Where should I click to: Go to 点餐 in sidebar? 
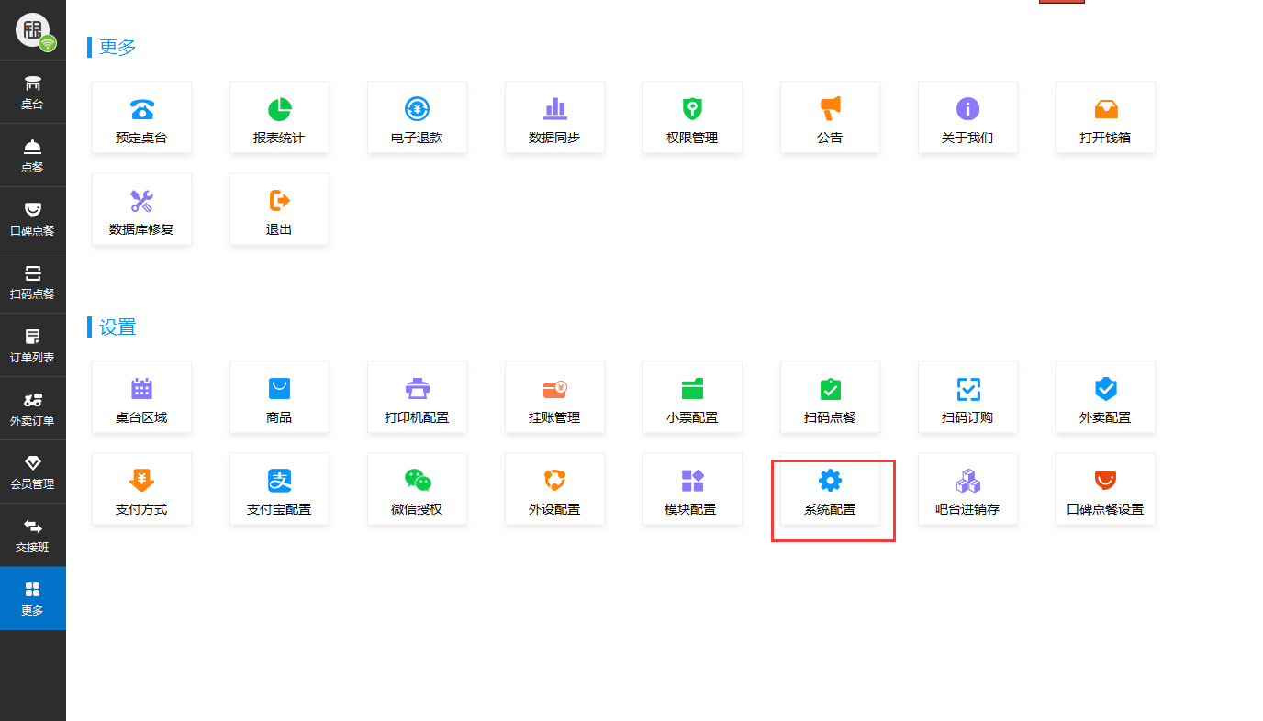(x=33, y=155)
